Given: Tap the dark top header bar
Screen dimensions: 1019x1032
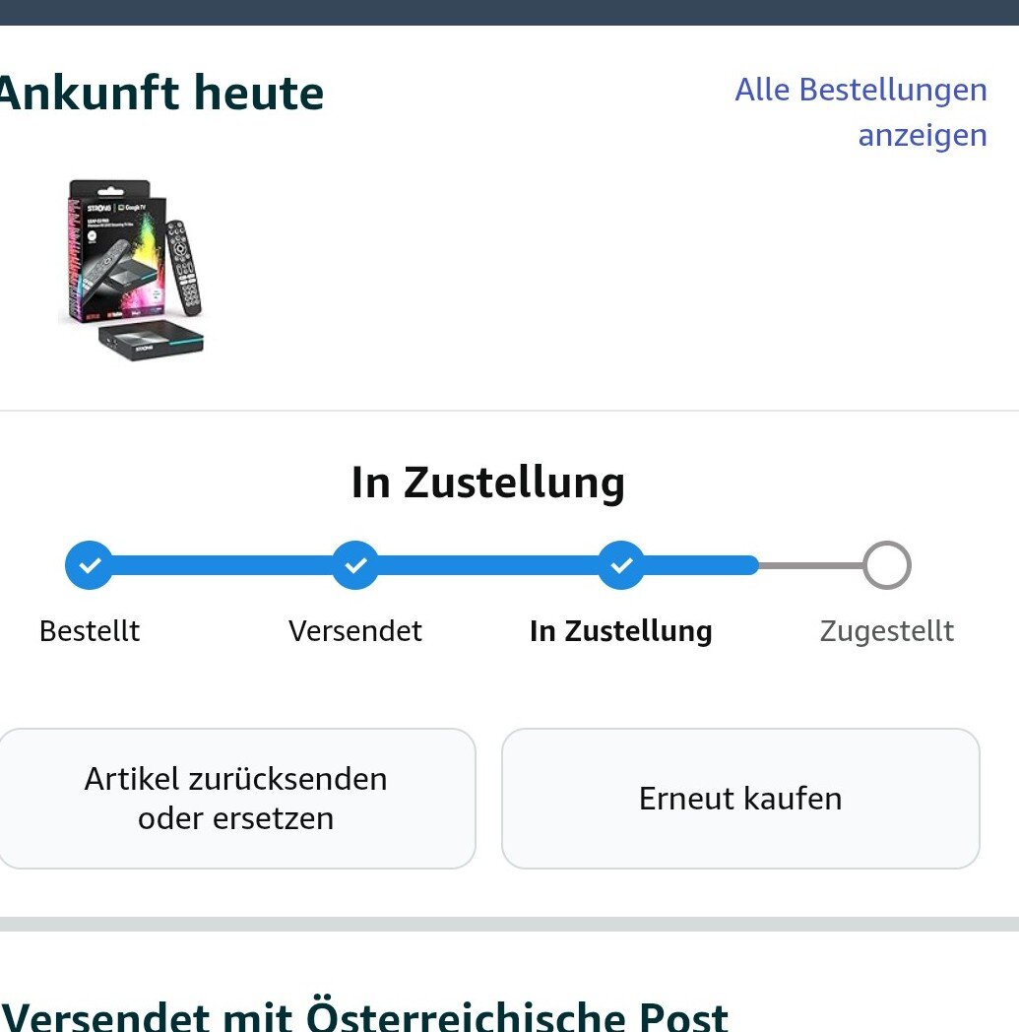Looking at the screenshot, I should click(x=509, y=13).
